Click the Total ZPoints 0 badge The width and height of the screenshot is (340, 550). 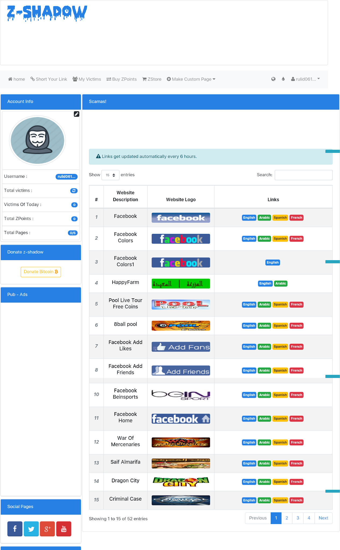pos(74,219)
